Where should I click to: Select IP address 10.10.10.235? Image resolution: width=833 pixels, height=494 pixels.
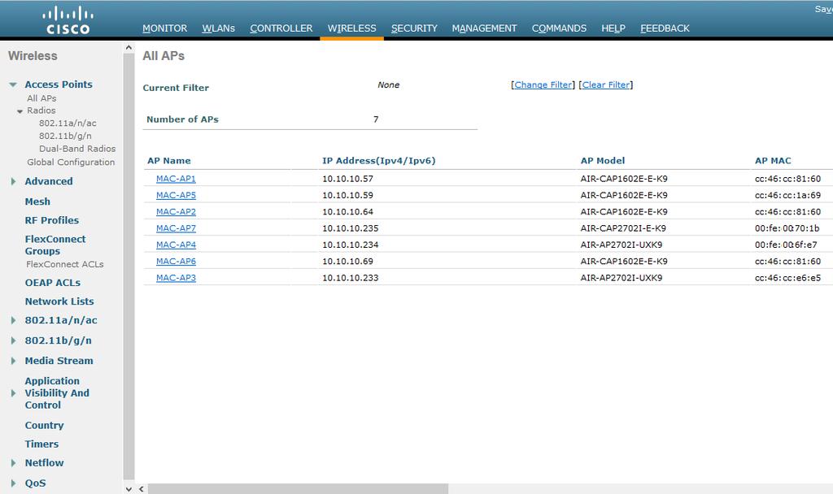[x=350, y=228]
